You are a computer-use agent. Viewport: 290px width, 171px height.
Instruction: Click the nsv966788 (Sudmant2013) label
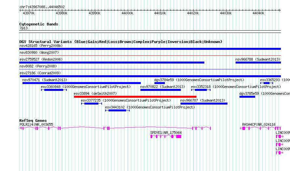pos(258,59)
